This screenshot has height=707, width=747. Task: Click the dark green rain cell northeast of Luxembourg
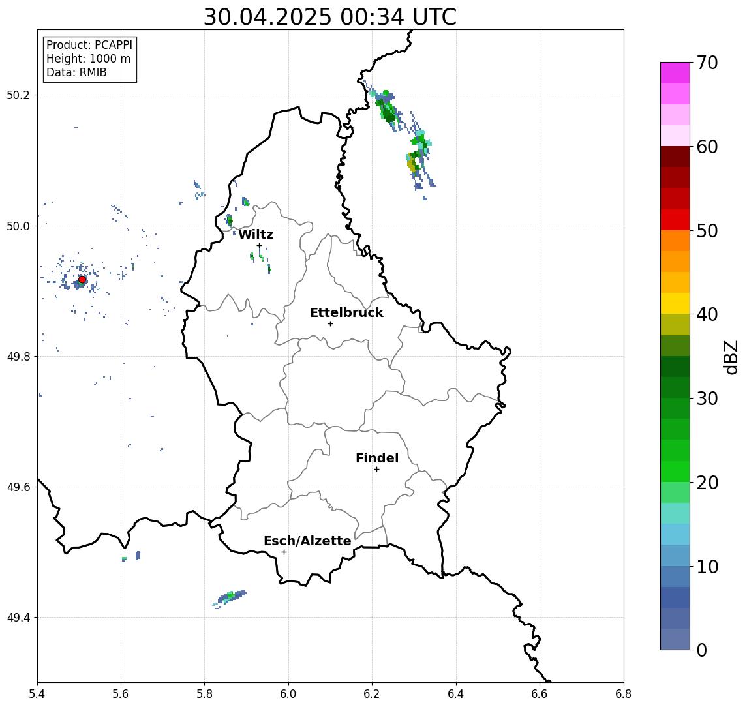pos(388,114)
